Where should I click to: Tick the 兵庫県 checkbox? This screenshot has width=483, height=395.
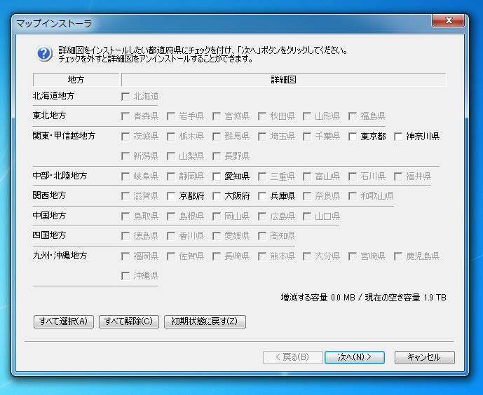[x=262, y=196]
